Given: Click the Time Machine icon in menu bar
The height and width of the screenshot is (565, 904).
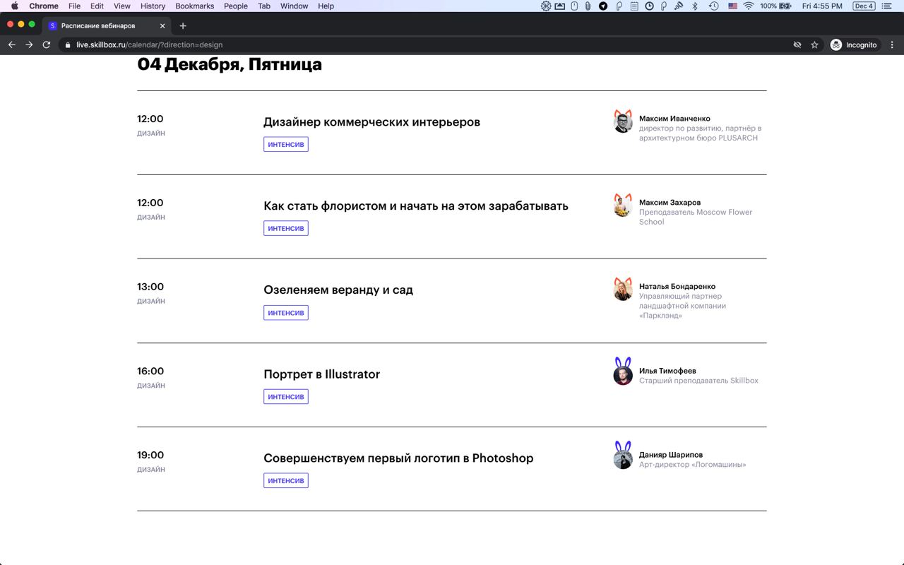Looking at the screenshot, I should coord(714,6).
